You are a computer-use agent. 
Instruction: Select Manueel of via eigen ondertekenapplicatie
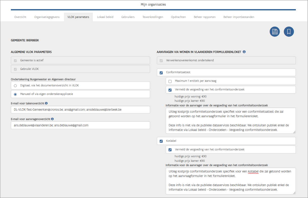tap(15, 94)
